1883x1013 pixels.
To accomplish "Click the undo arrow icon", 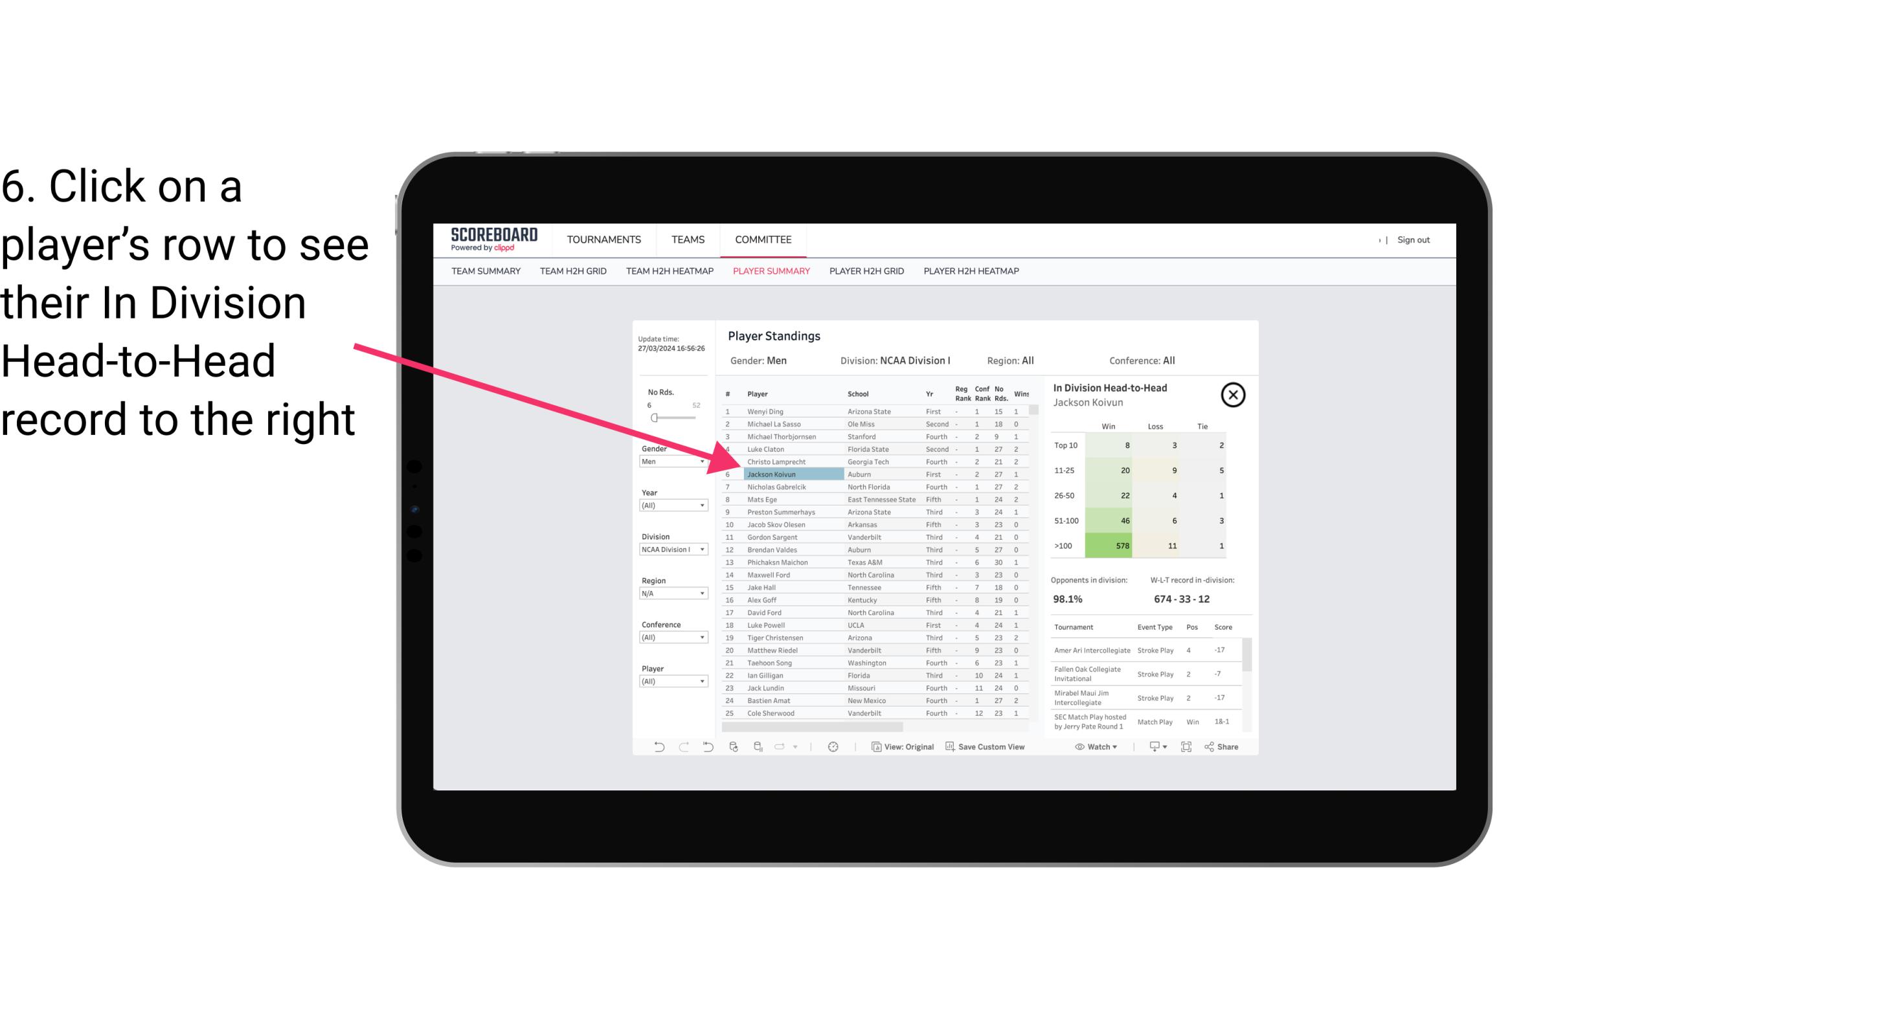I will tap(658, 748).
